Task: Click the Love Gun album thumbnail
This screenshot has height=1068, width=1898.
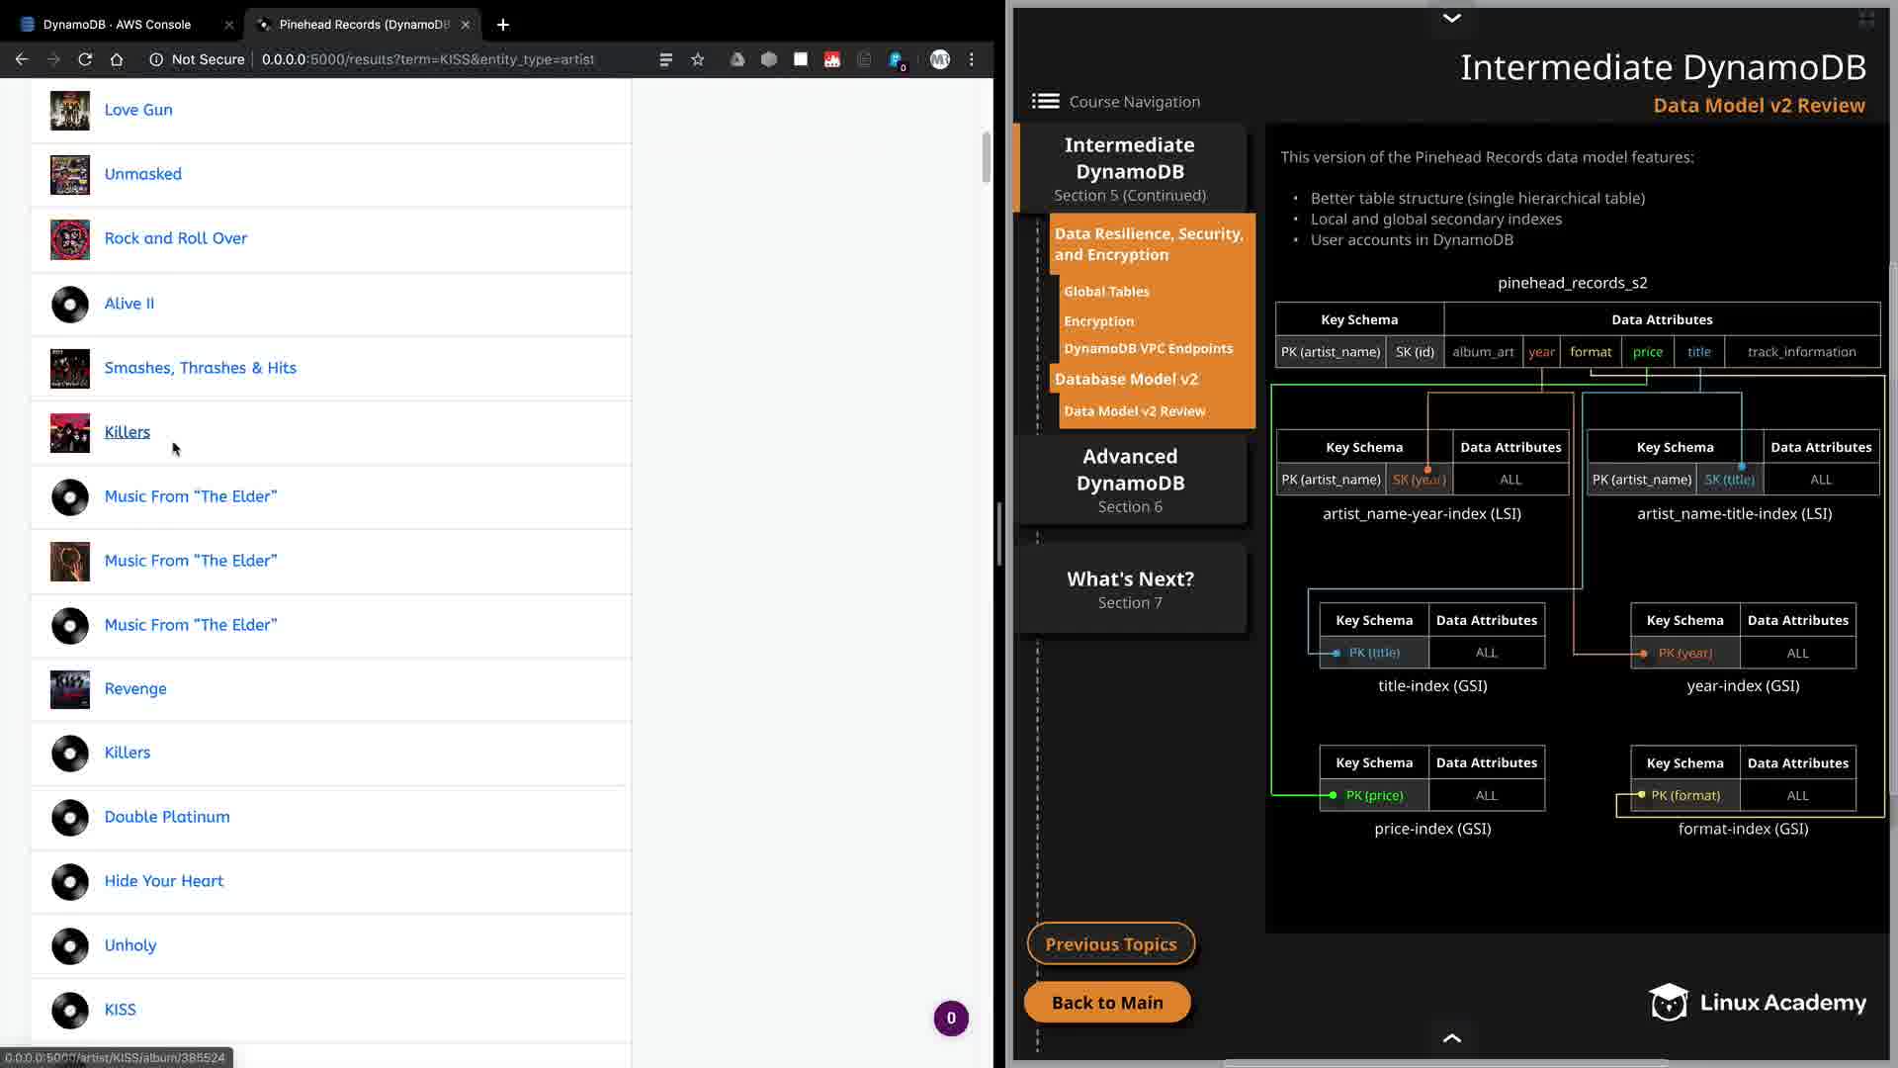Action: click(70, 110)
